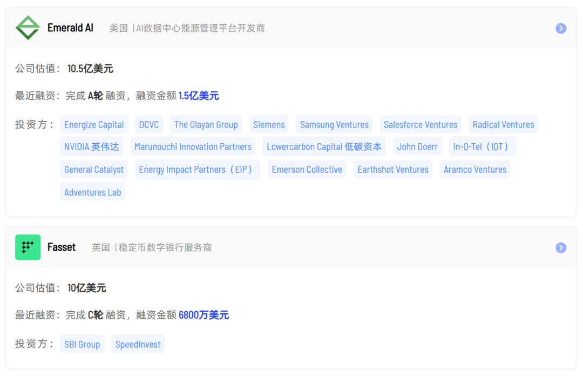
Task: Click the C轮 round label
Action: 96,315
